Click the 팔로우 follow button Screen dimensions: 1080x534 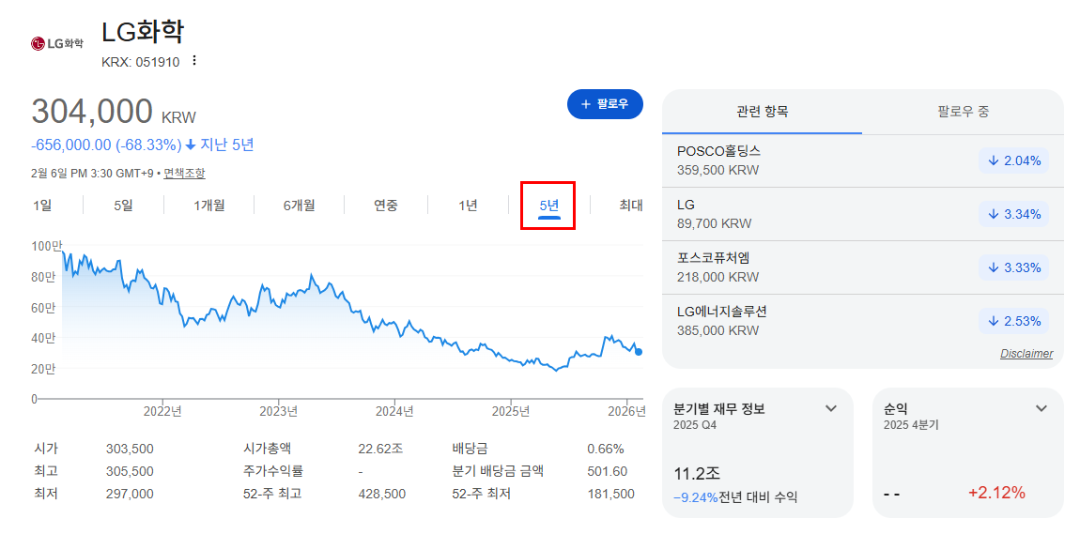(605, 104)
